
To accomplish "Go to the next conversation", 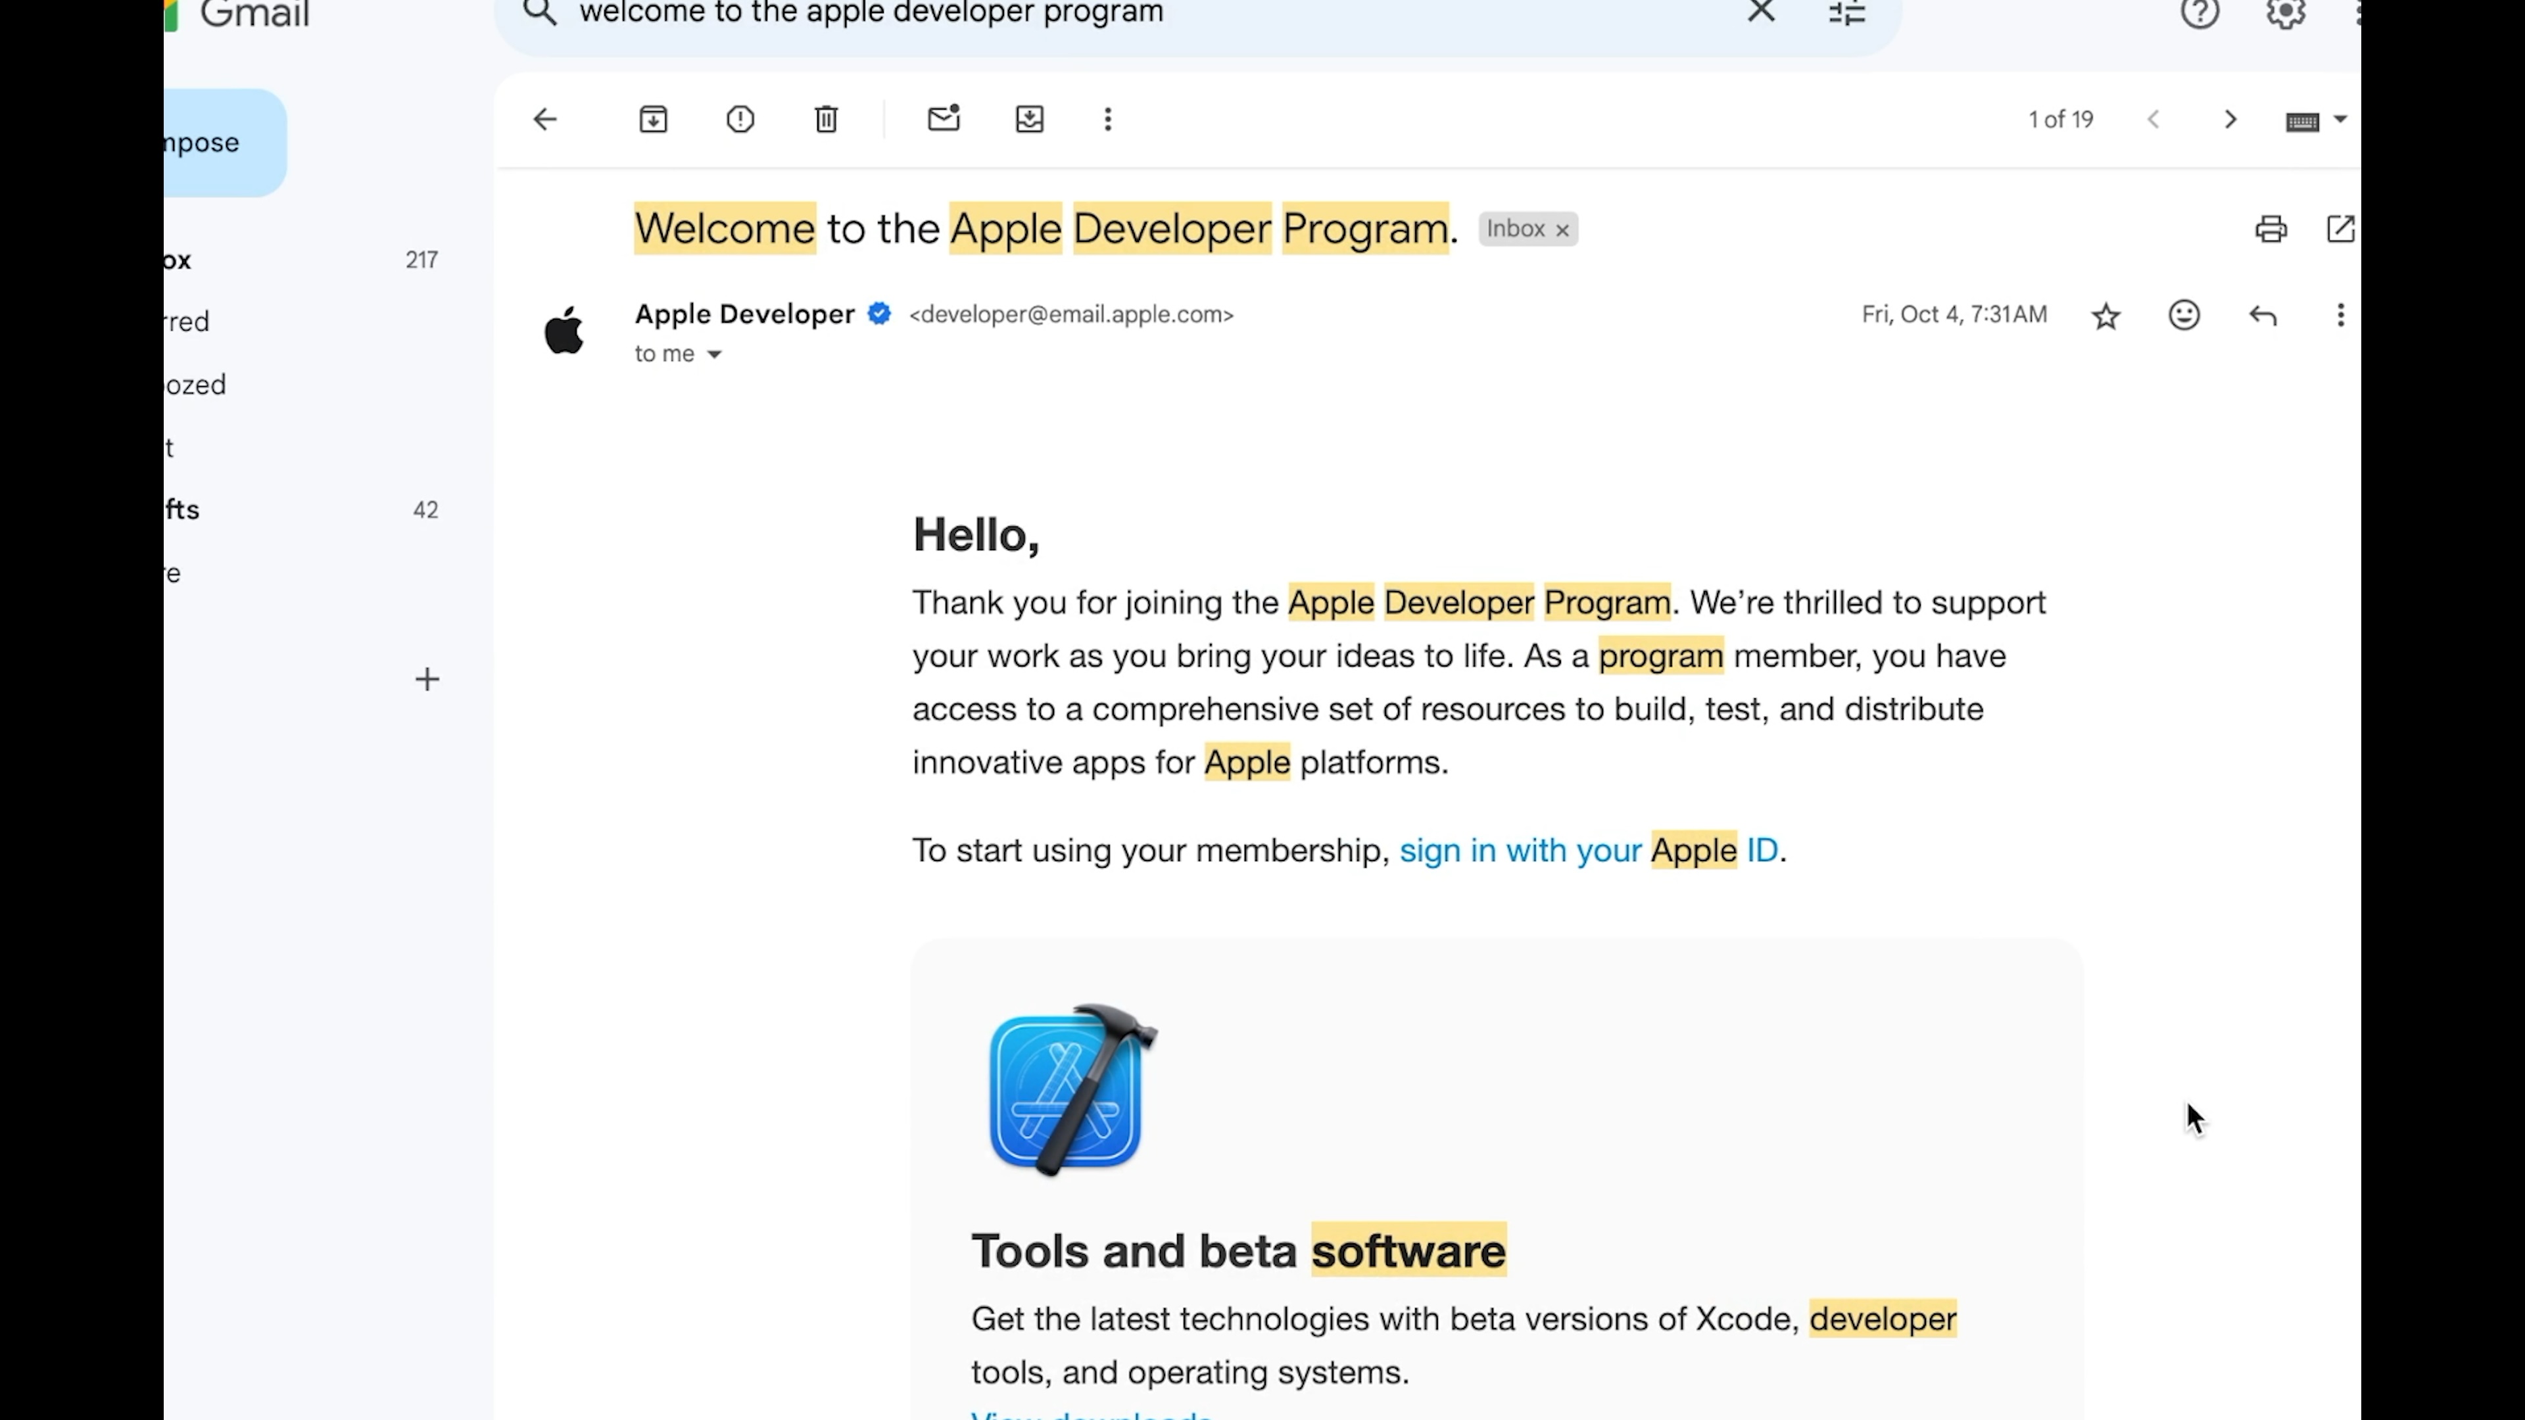I will tap(2230, 120).
